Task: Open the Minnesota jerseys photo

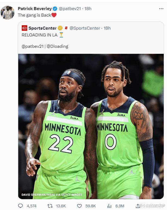Action: tap(91, 126)
